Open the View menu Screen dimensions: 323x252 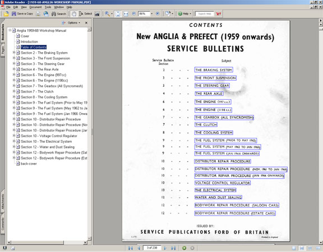[x=24, y=7]
